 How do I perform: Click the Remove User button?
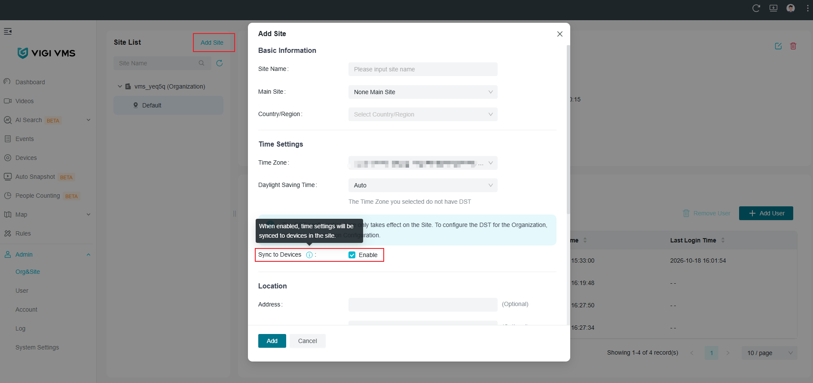[x=706, y=213]
